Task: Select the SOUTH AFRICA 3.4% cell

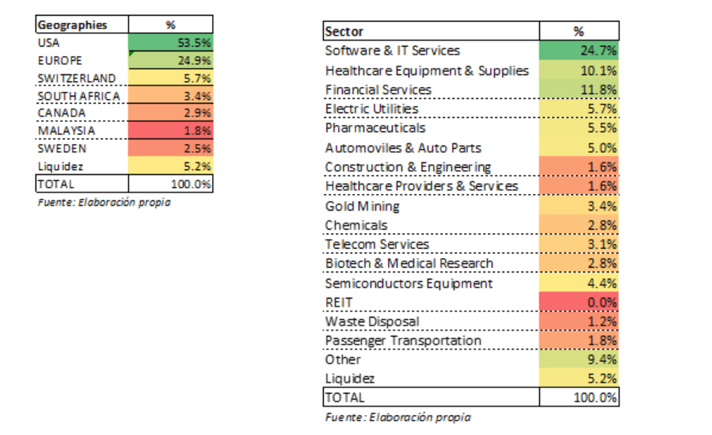Action: point(171,95)
